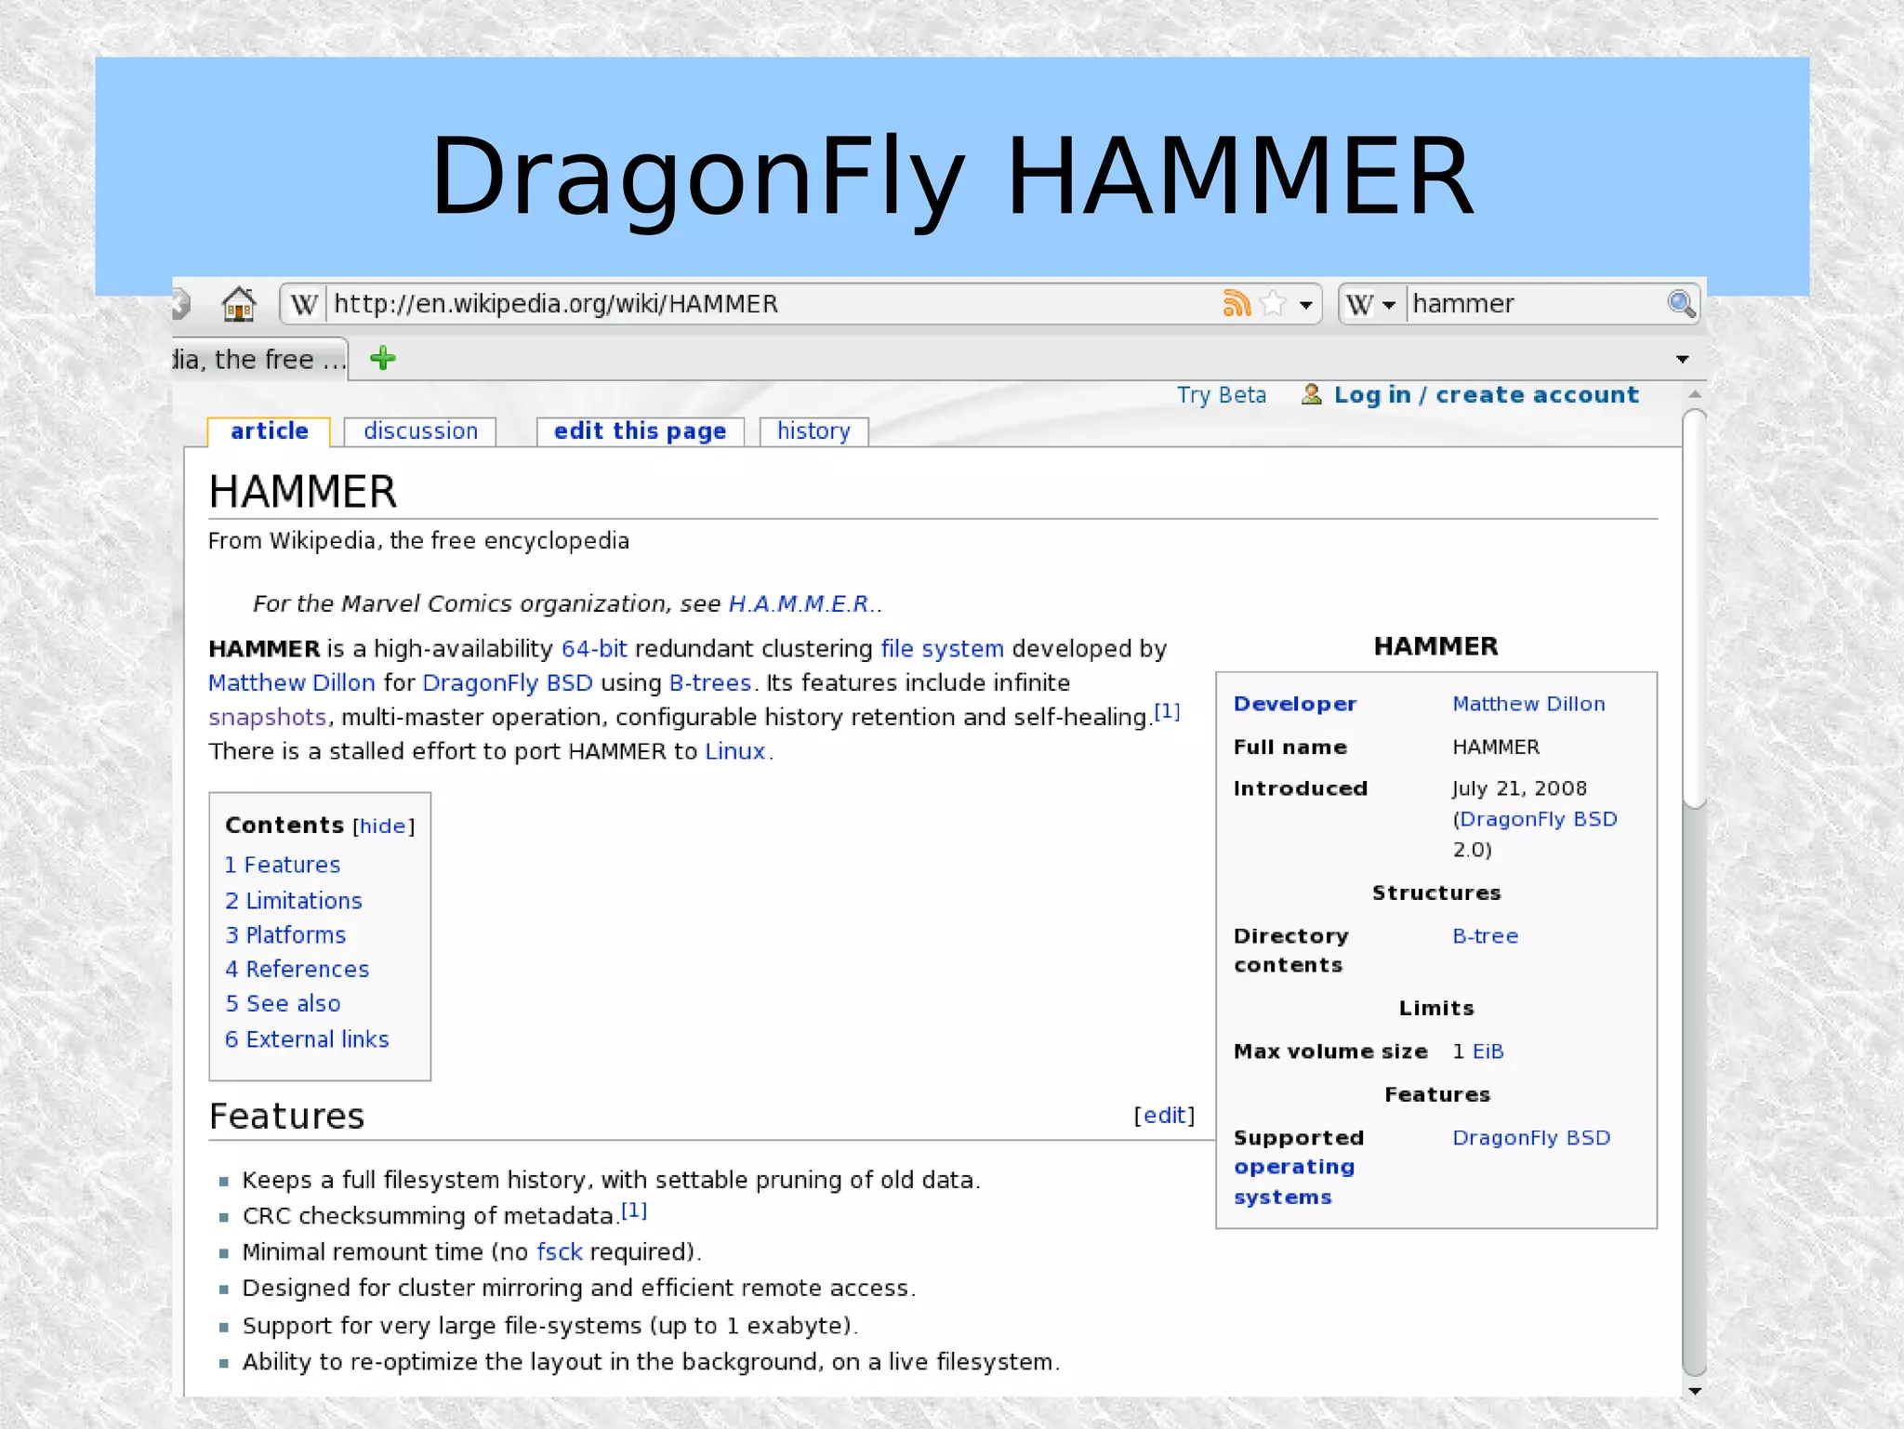Open the snapshots link
The width and height of the screenshot is (1904, 1429).
(267, 718)
